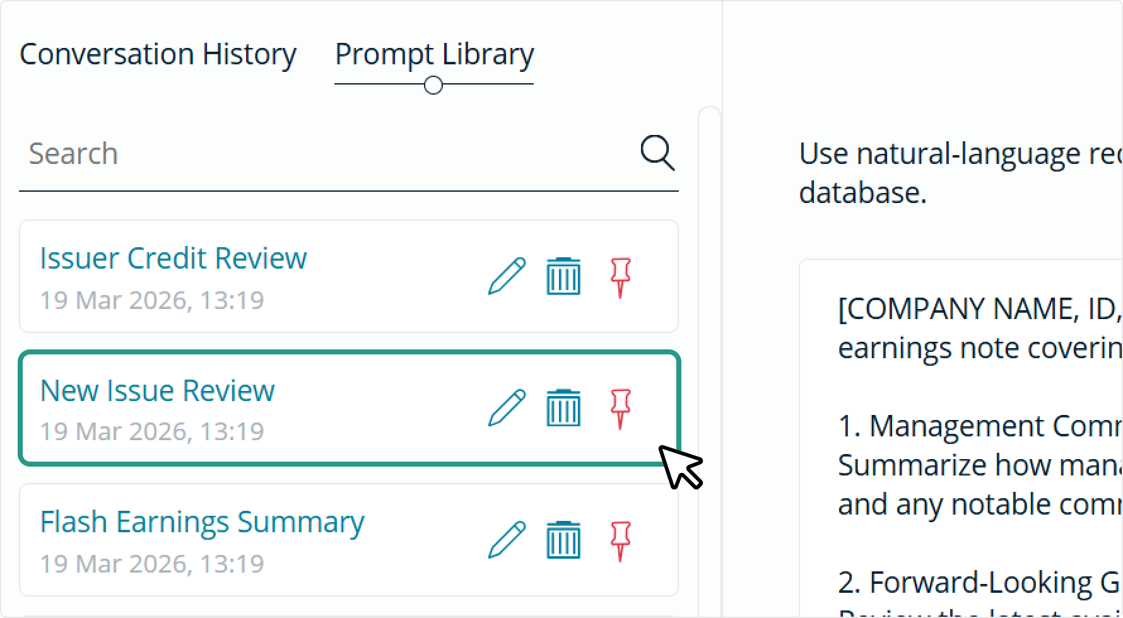
Task: Delete the Flash Earnings Summary prompt
Action: pyautogui.click(x=563, y=540)
